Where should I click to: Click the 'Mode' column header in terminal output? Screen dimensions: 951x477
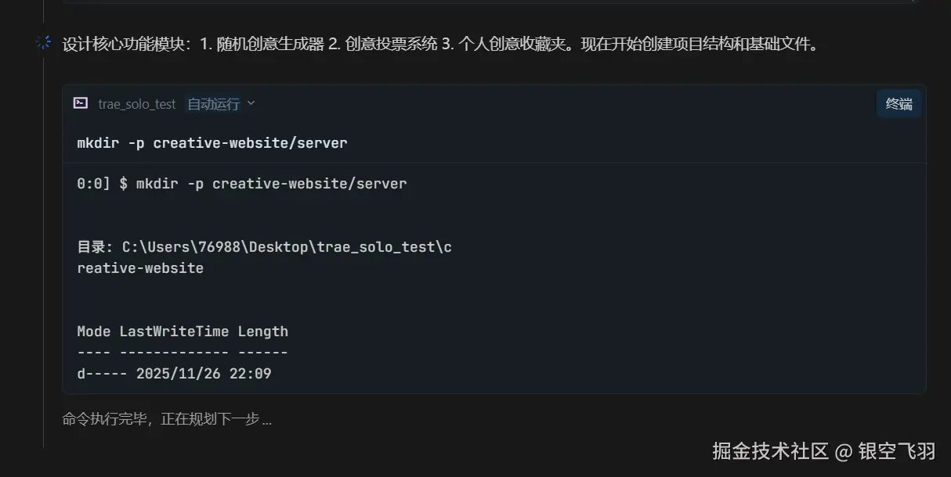tap(94, 332)
